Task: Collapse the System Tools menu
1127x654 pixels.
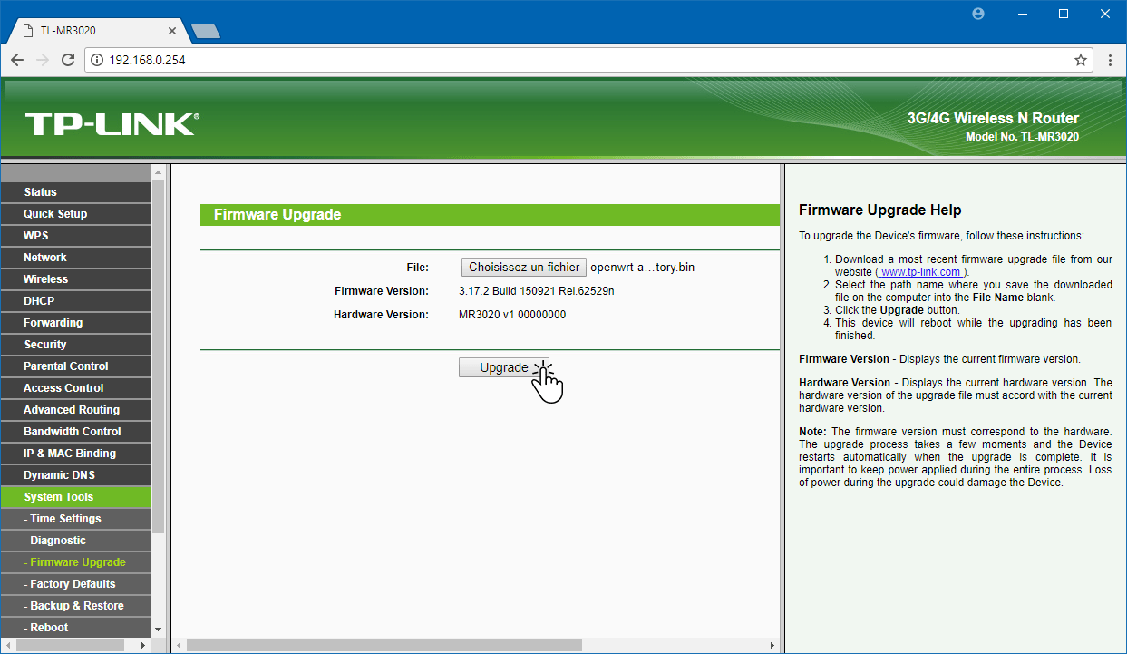Action: coord(75,497)
